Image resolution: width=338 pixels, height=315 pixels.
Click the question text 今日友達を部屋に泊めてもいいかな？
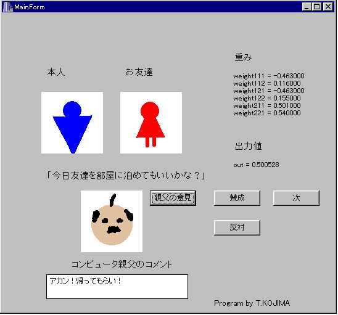(125, 176)
